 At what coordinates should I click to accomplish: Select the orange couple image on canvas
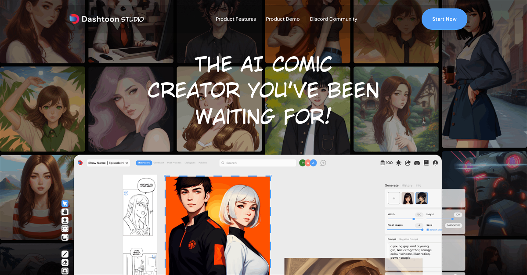tap(217, 225)
